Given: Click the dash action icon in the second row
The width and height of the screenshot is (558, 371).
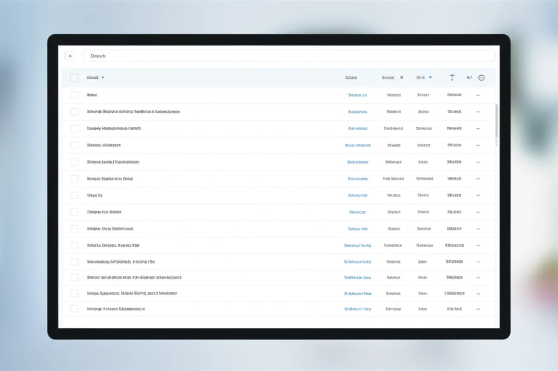Looking at the screenshot, I should (478, 112).
